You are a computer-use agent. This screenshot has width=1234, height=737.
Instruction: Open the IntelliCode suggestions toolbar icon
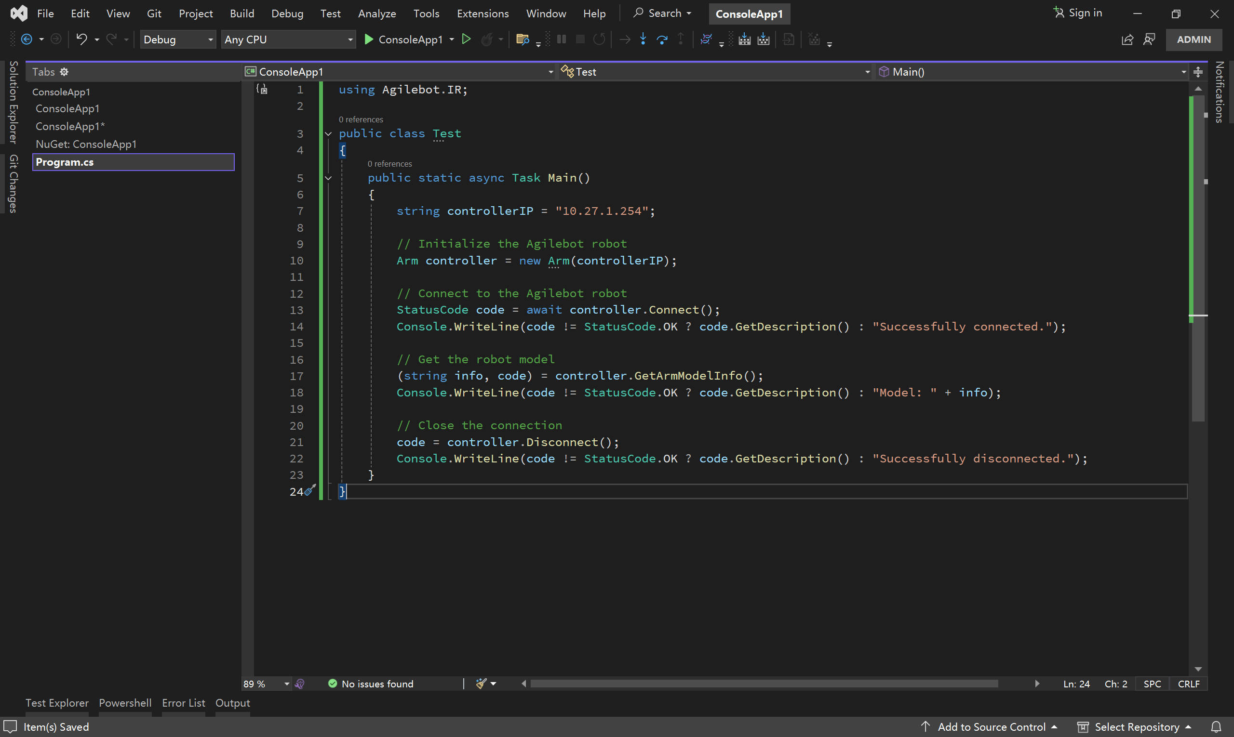706,39
